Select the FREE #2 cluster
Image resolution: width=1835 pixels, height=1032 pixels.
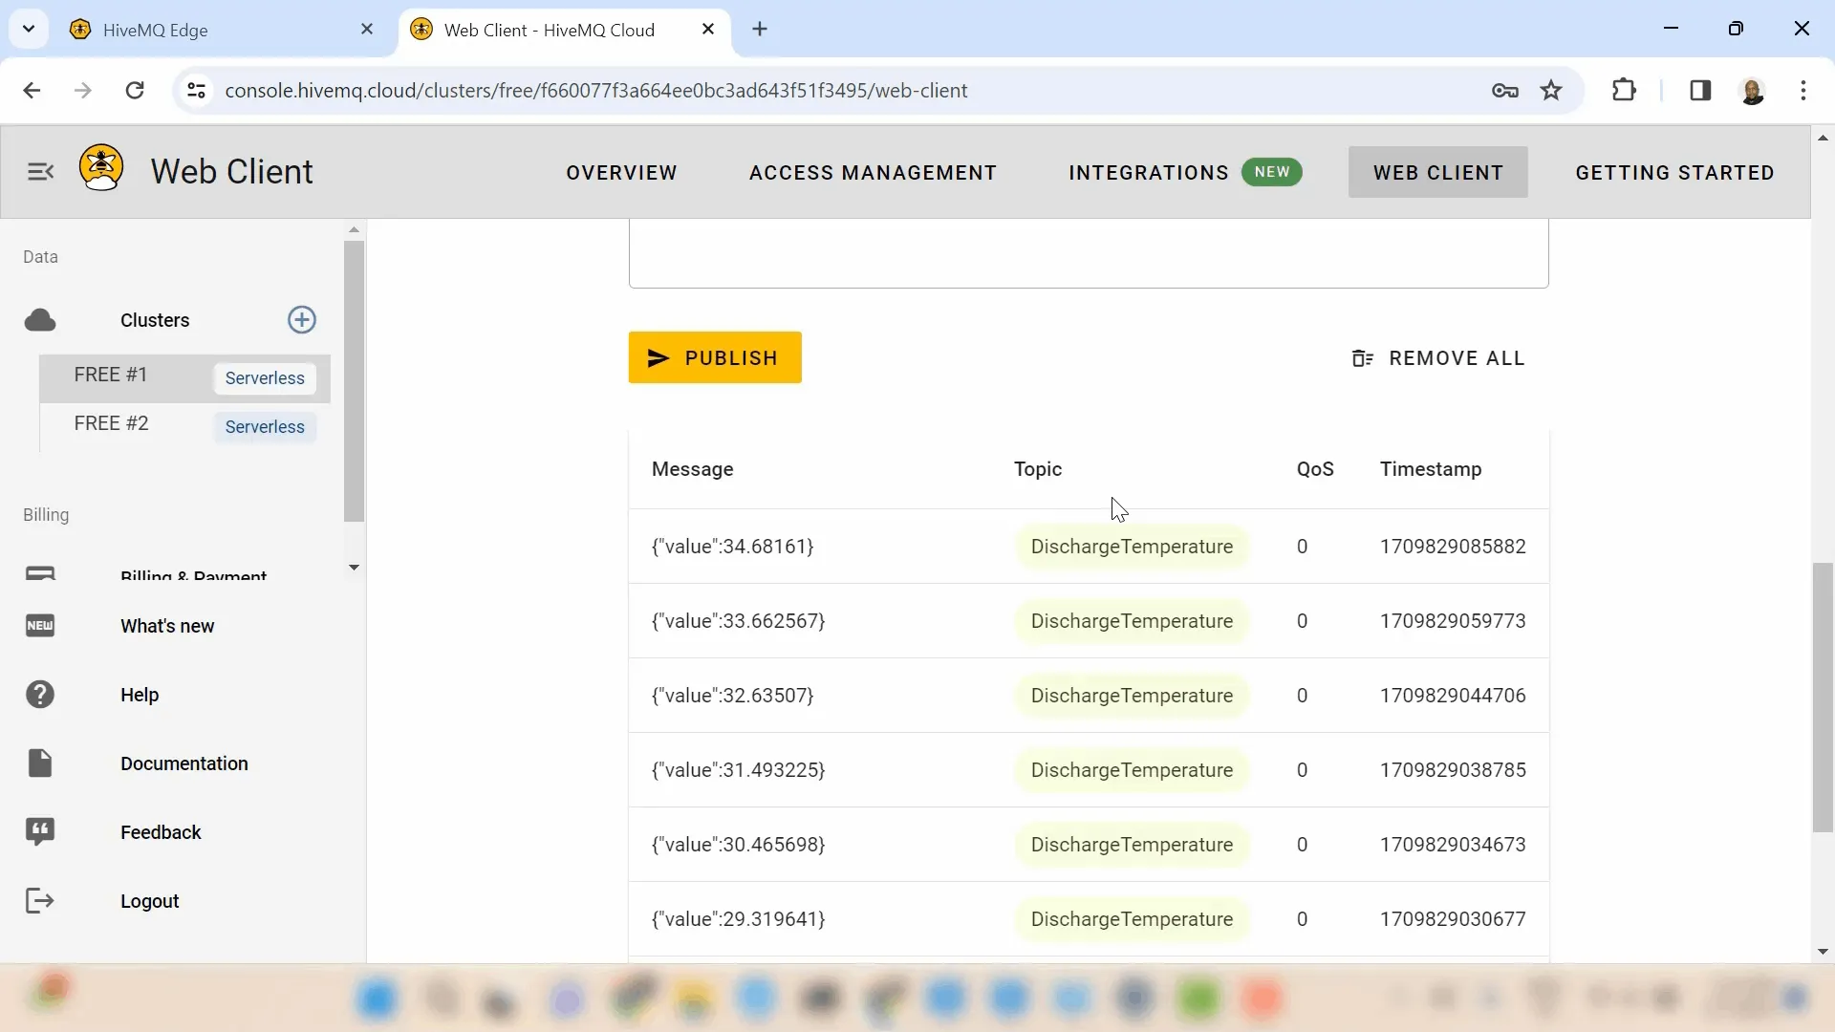coord(184,427)
